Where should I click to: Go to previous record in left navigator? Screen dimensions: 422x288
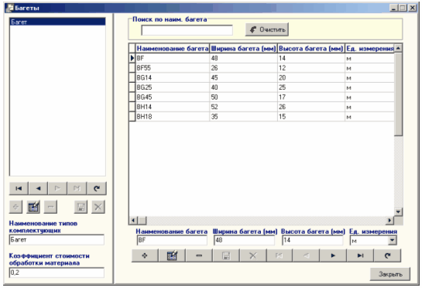pos(38,188)
